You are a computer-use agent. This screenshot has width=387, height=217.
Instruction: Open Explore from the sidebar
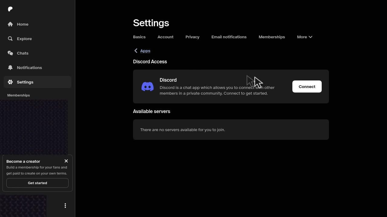coord(37,39)
